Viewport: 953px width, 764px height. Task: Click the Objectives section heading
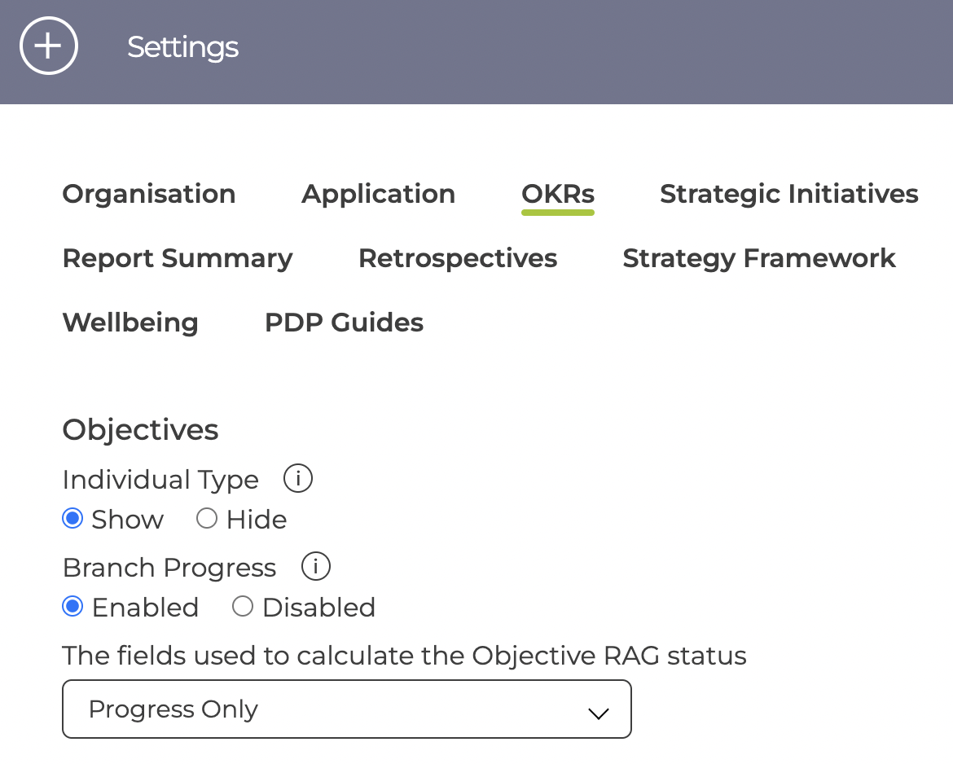(140, 429)
